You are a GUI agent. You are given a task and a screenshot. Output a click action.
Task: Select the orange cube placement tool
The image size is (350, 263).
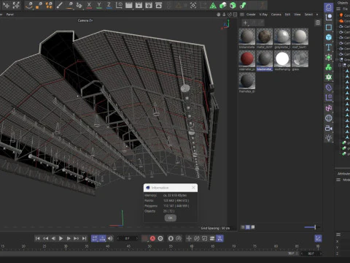(39, 5)
